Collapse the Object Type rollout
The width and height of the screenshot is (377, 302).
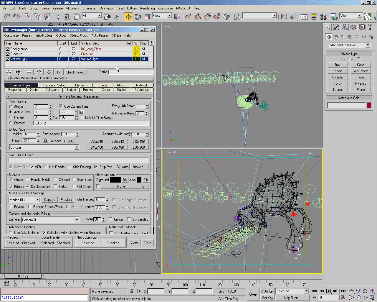point(349,54)
